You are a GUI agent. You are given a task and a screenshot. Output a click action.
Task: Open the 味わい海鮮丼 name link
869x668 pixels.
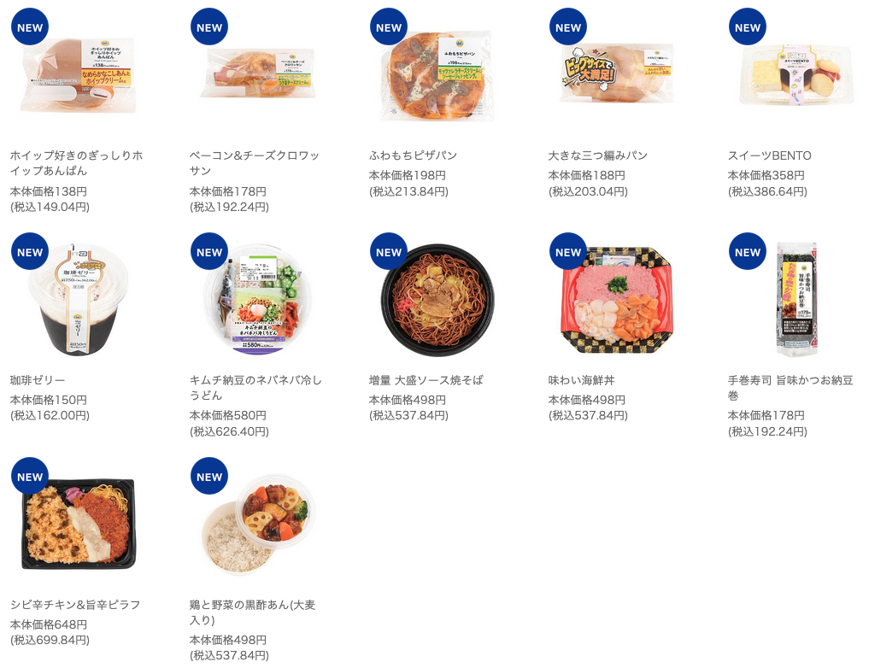coord(581,380)
